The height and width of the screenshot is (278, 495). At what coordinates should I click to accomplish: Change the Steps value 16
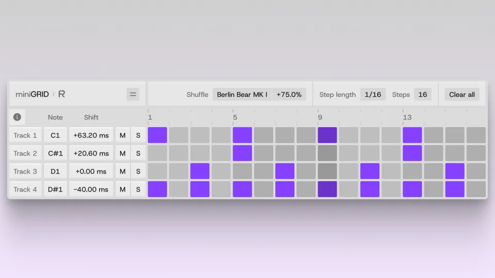pos(422,94)
